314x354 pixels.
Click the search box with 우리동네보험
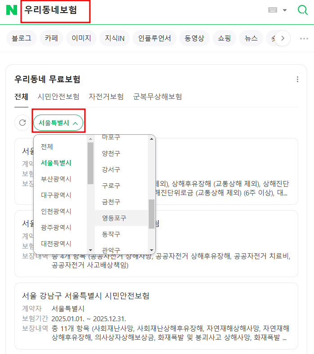pos(56,12)
